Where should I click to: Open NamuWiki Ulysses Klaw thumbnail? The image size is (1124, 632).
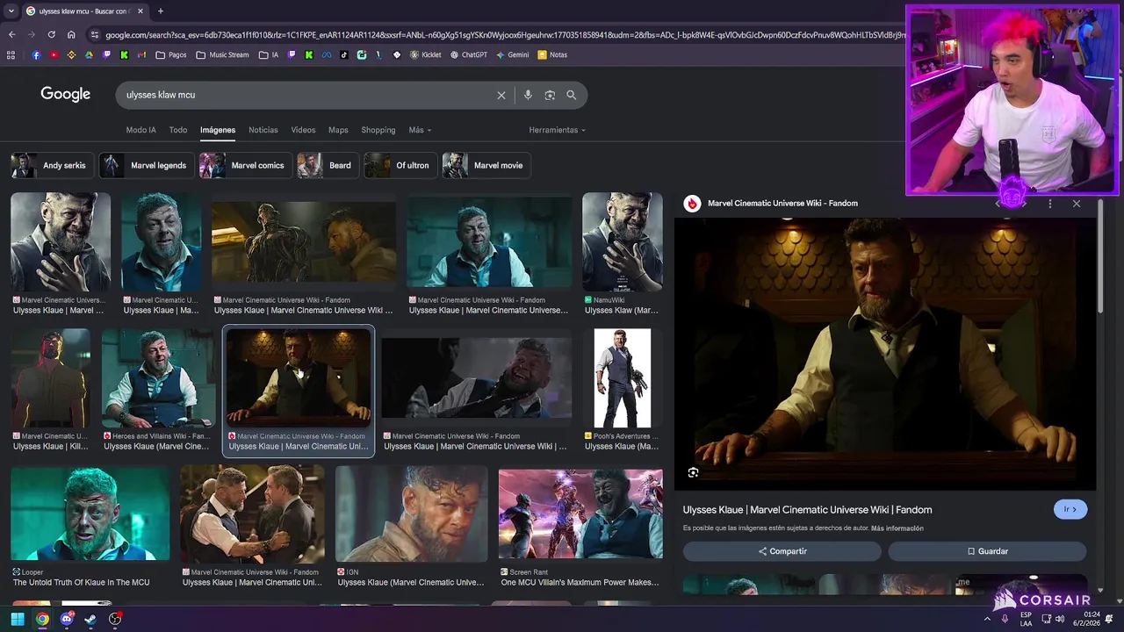click(623, 242)
